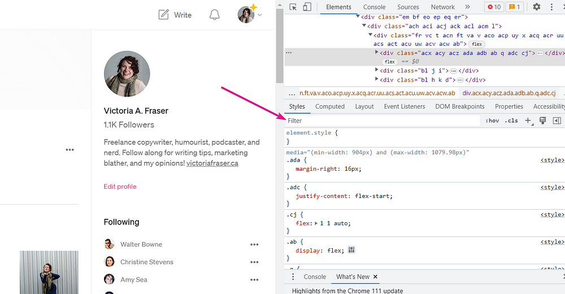
Task: Click the Styles Filter input field
Action: click(x=382, y=120)
